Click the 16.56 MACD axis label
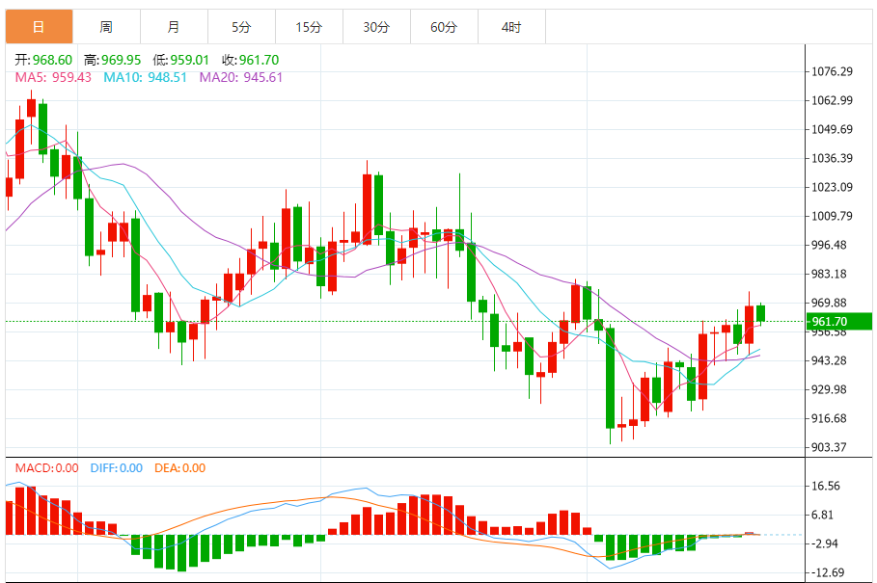 [826, 486]
